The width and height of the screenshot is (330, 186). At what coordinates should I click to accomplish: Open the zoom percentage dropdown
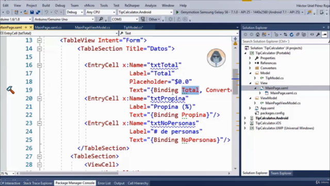tap(7, 174)
